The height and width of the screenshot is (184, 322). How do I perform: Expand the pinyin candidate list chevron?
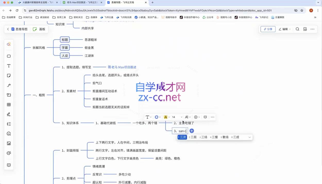[x=249, y=137]
